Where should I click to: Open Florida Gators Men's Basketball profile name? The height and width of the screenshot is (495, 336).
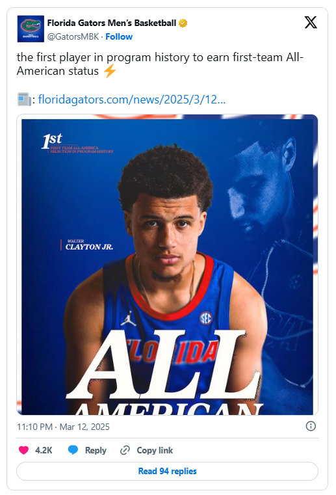112,23
